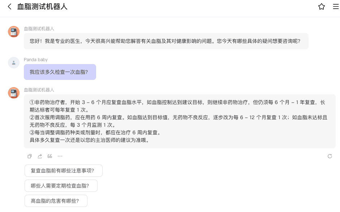Click the long answer about recheck intervals
340x212 pixels.
coord(179,121)
